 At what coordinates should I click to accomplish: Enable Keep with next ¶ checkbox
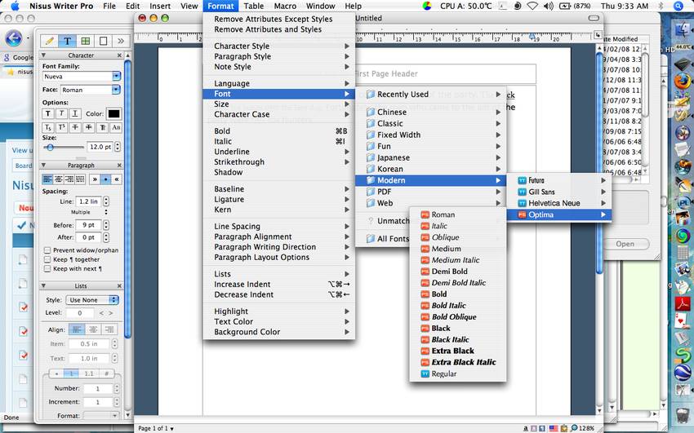tap(47, 268)
